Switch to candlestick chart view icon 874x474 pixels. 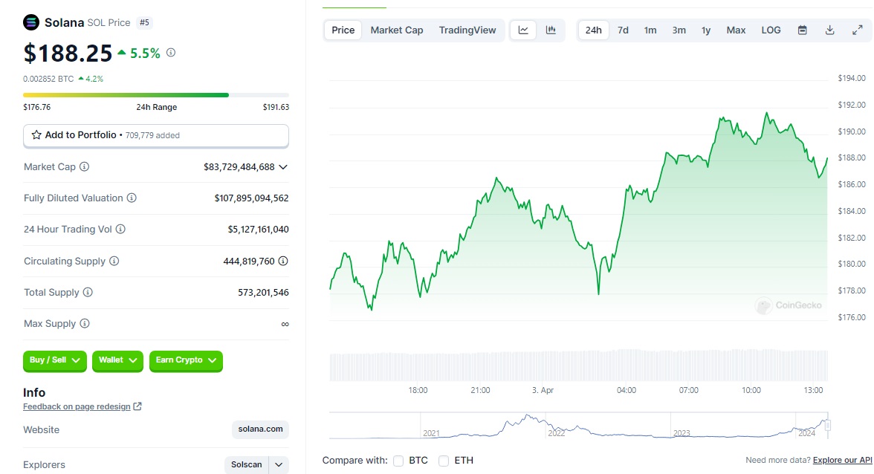click(551, 30)
